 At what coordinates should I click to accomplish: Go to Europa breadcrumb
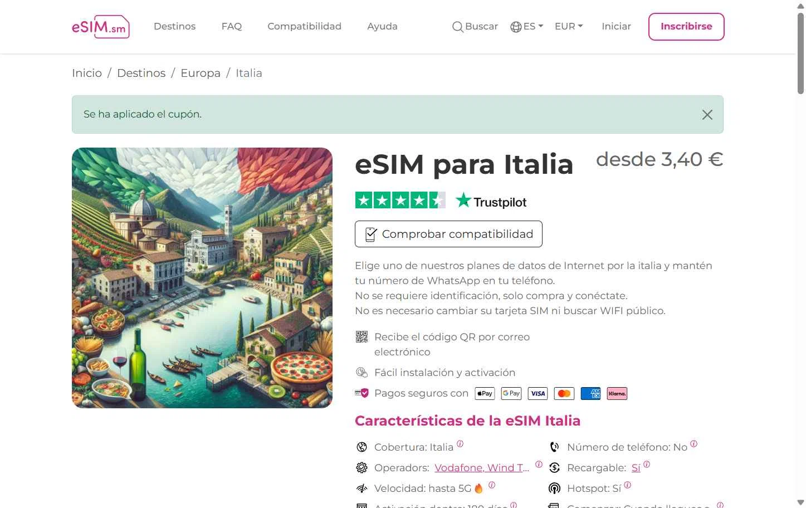coord(201,73)
